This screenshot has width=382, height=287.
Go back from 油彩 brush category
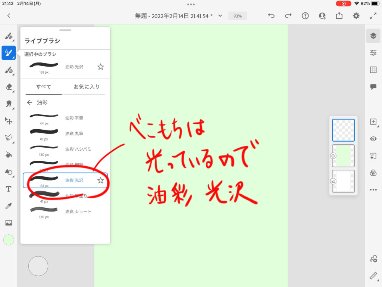29,102
